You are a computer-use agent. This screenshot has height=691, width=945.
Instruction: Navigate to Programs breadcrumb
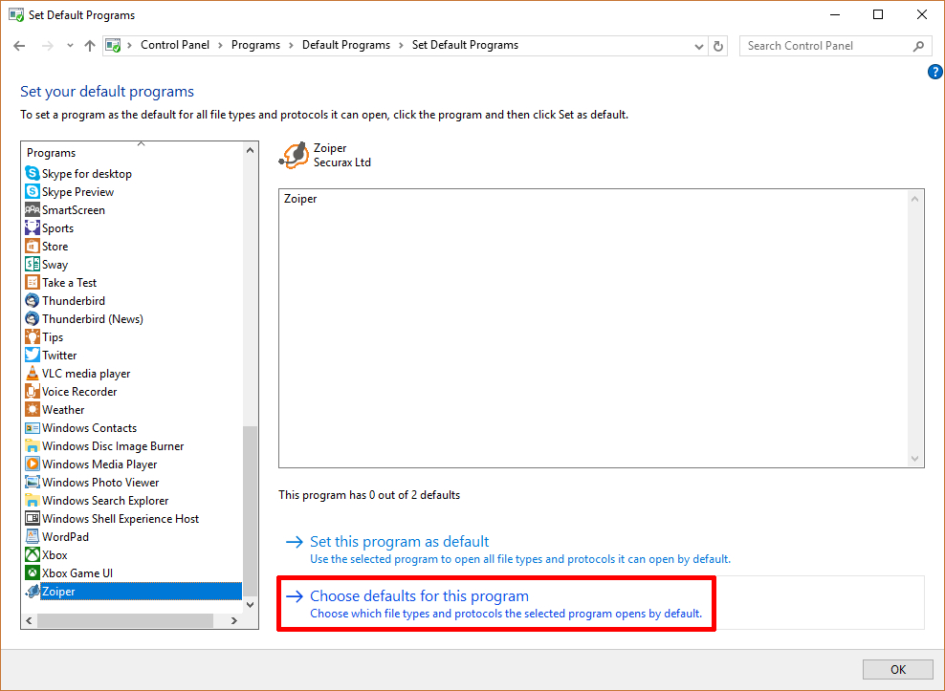pos(255,45)
